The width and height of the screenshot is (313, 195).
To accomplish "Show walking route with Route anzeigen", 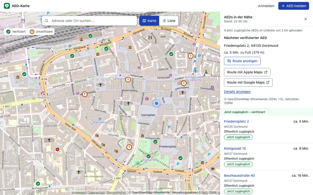I will (x=242, y=61).
